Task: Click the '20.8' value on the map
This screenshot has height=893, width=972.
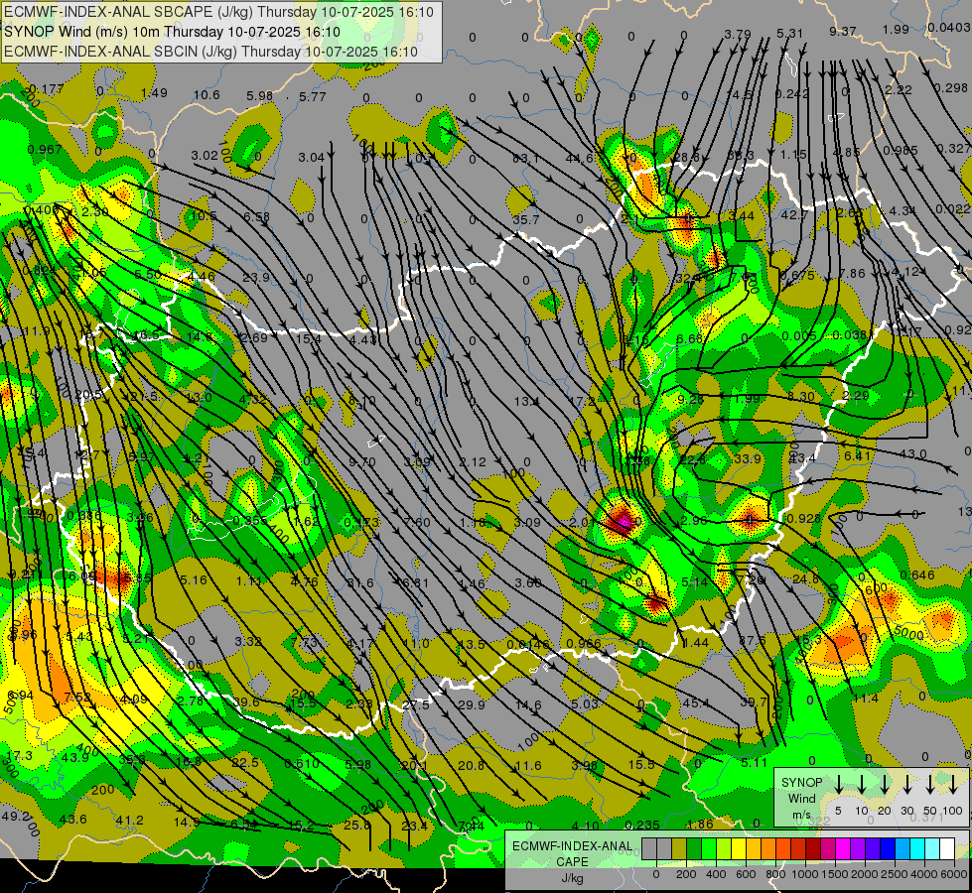Action: [472, 765]
